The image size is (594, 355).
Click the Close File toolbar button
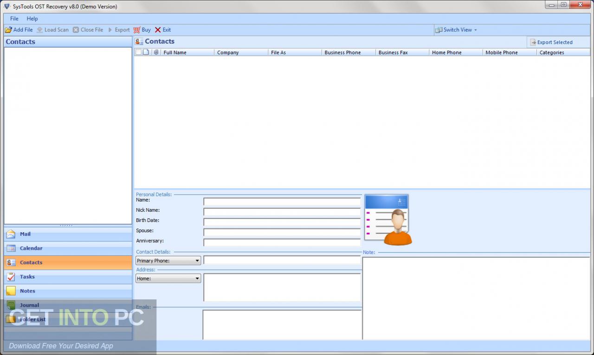click(88, 30)
